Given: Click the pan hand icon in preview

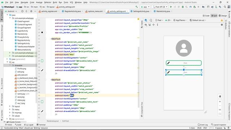Looking at the screenshot, I should pos(220,96).
